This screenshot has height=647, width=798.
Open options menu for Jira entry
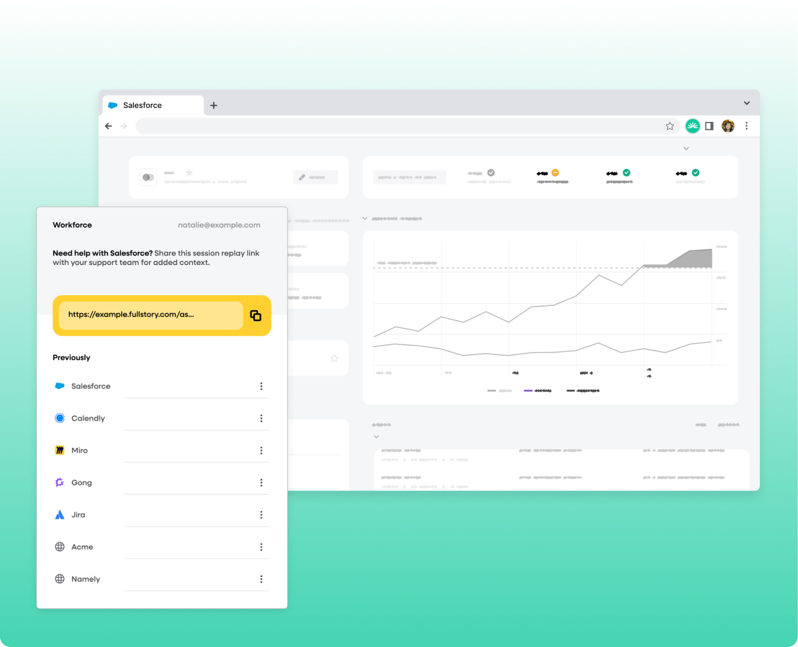[261, 515]
